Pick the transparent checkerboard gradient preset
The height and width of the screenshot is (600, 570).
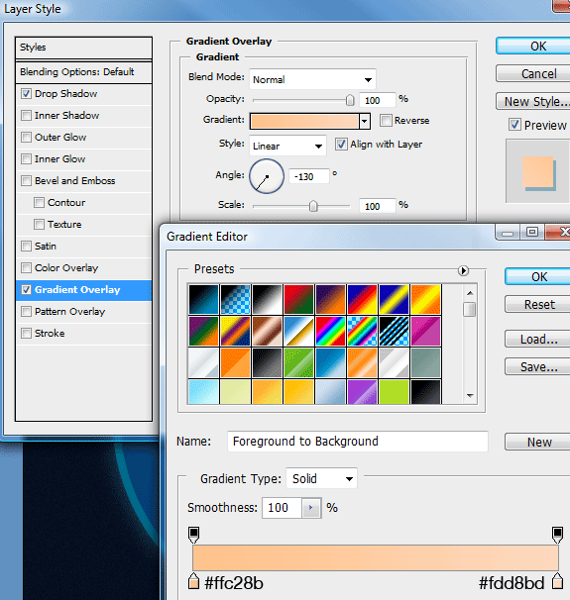point(235,299)
